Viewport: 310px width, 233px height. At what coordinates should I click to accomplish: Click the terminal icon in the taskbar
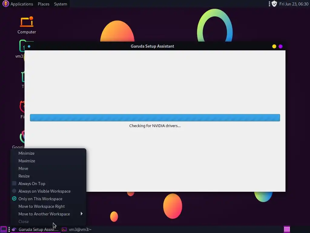coord(64,229)
